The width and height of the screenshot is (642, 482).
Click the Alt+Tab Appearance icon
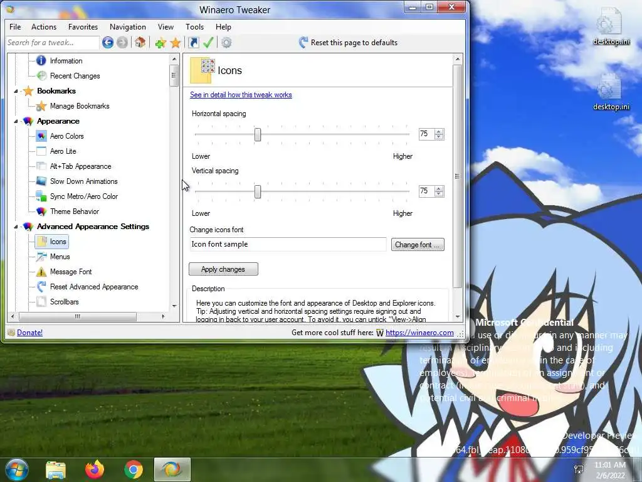click(x=41, y=166)
